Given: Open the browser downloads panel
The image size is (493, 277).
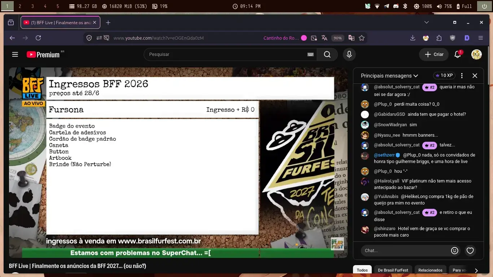Looking at the screenshot, I should click(413, 38).
